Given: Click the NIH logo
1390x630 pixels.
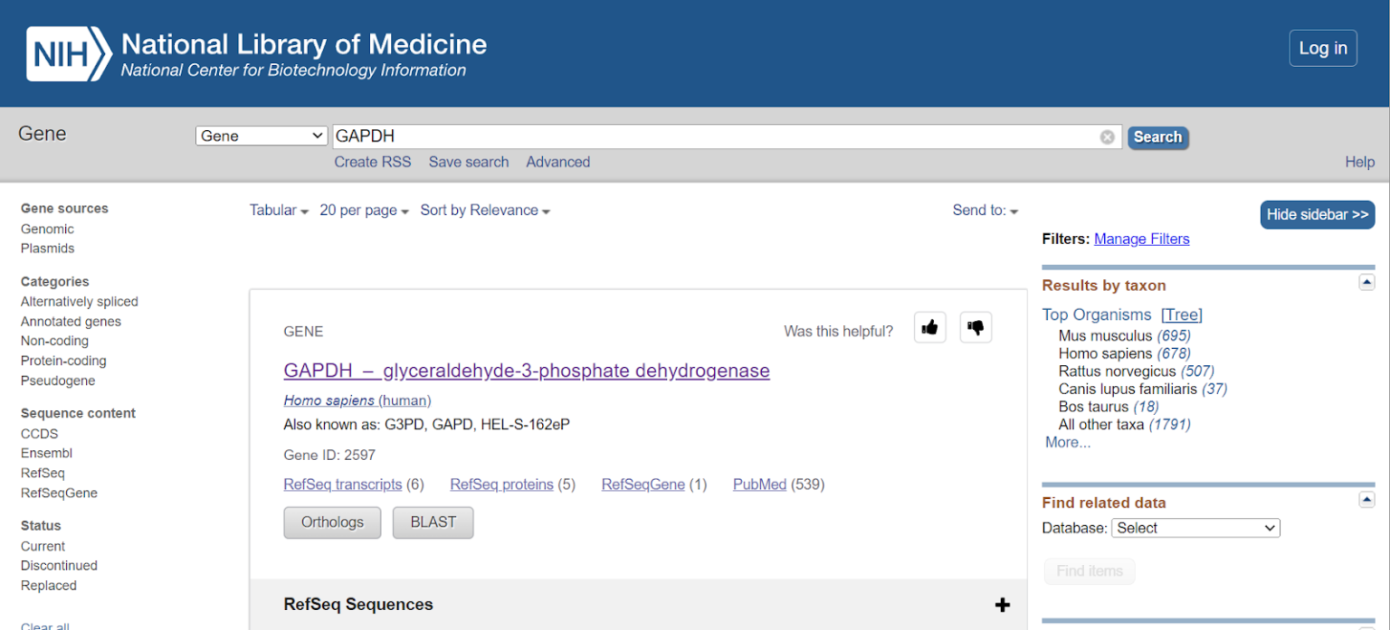Looking at the screenshot, I should [x=69, y=53].
